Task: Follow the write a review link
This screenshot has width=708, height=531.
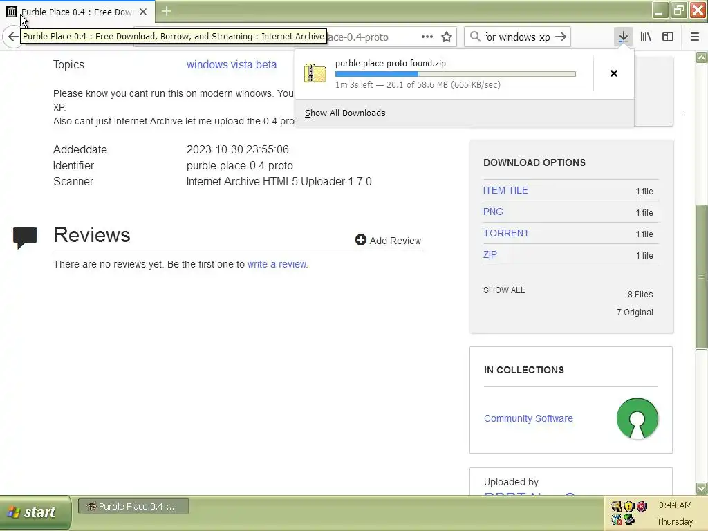Action: 277,264
